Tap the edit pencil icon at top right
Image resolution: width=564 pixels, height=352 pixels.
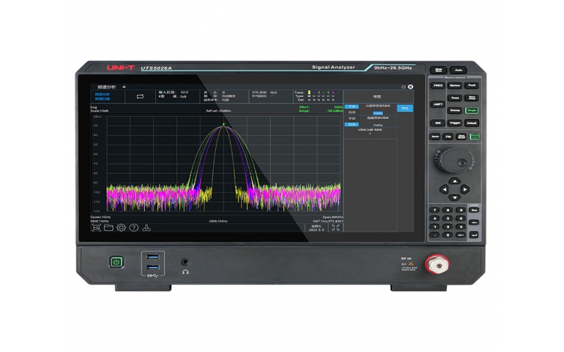403,87
